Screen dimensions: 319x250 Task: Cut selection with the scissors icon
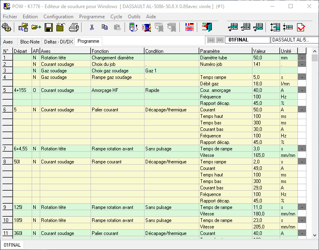point(92,27)
